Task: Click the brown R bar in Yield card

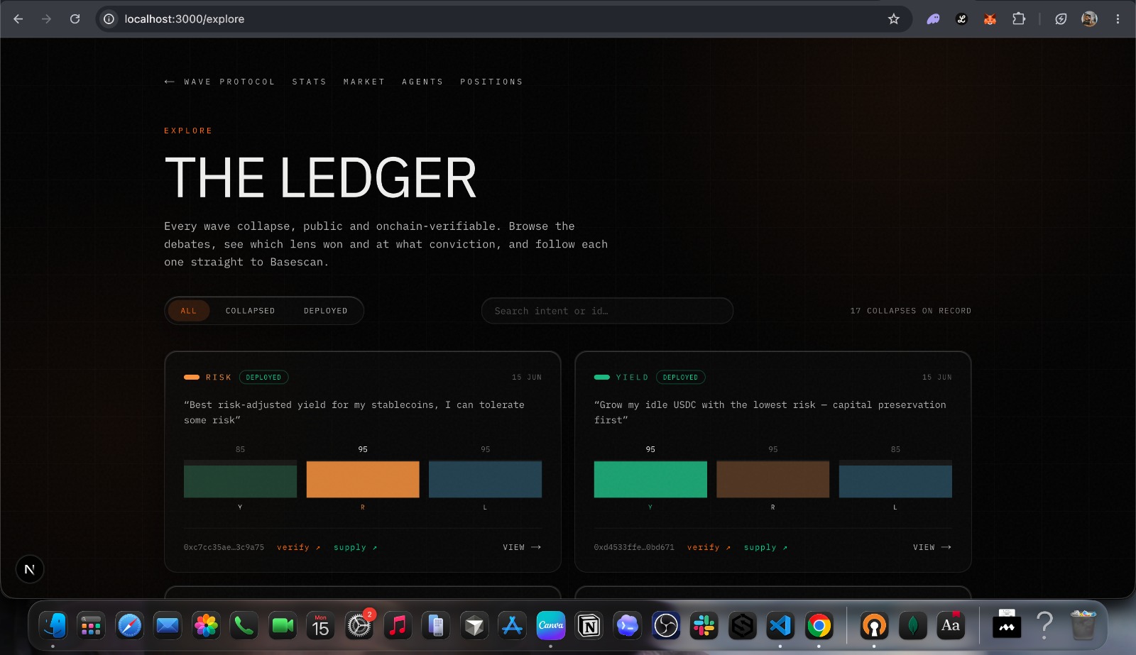Action: [772, 479]
